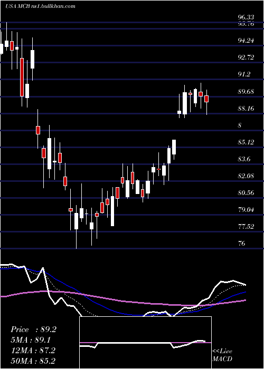This screenshot has width=264, height=369.
Task: Select the 79.04 price axis label
Action: click(246, 210)
